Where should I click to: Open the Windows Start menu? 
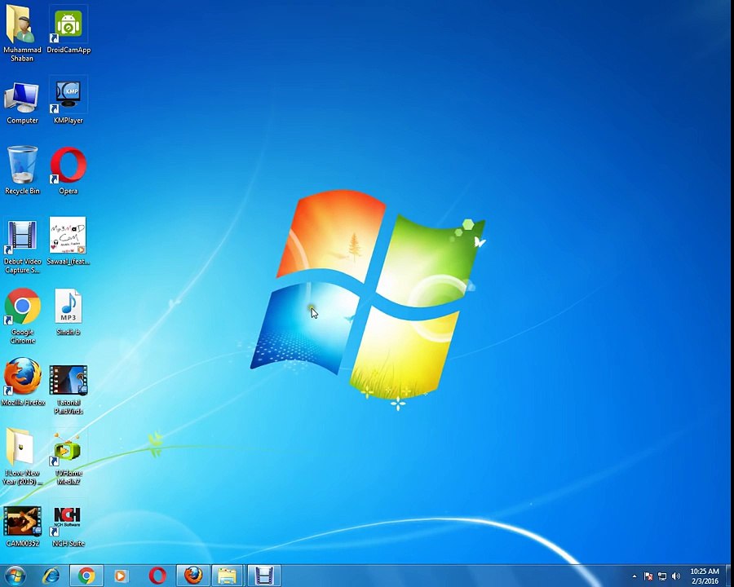pos(15,576)
